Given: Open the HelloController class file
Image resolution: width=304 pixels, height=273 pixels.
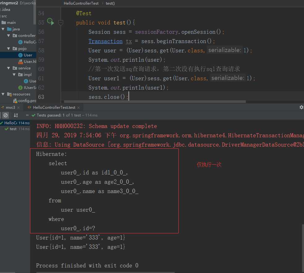Looking at the screenshot, I should (27, 42).
